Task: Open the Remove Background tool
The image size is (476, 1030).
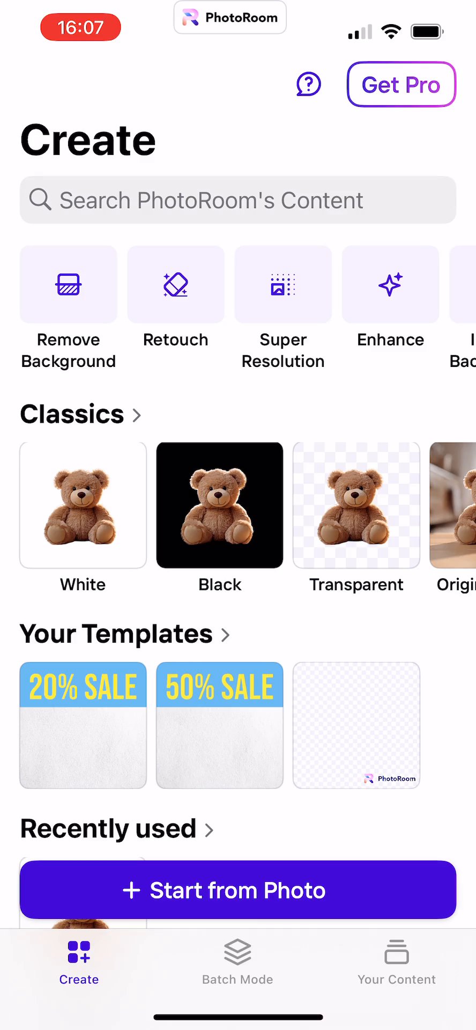Action: click(x=69, y=285)
